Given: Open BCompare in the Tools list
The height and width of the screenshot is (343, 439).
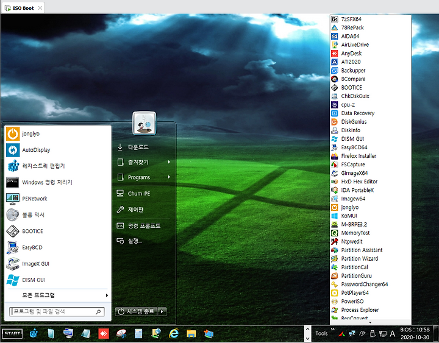Looking at the screenshot, I should pos(371,79).
